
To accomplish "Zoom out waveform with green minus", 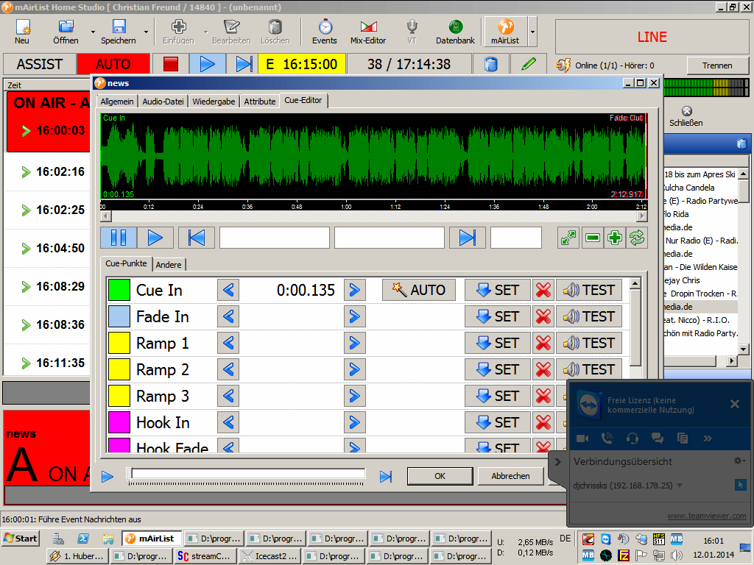I will [x=593, y=238].
